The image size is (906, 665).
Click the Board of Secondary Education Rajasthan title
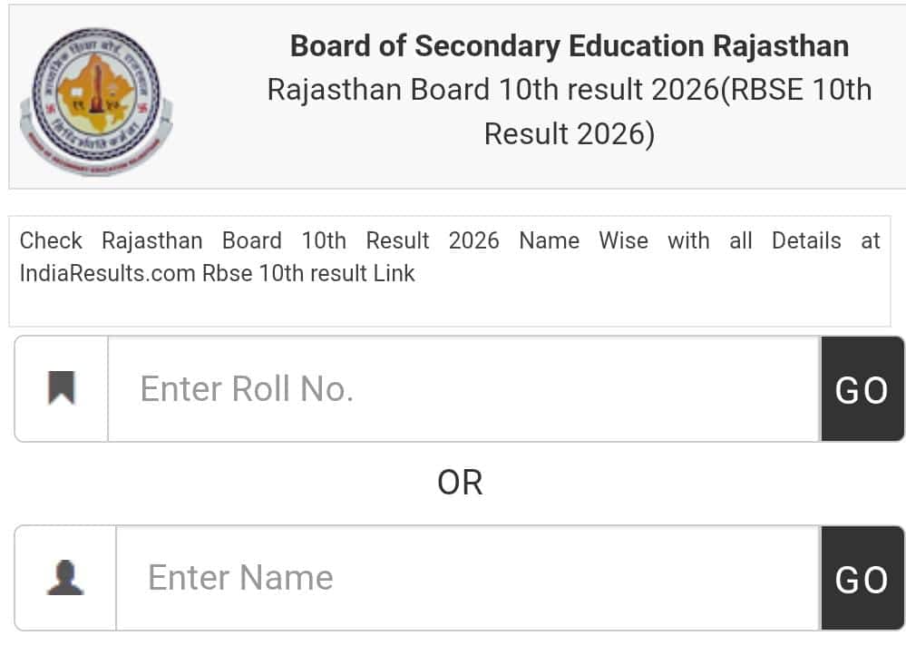pos(568,45)
